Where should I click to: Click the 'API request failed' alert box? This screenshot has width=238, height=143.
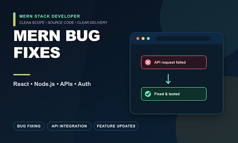(x=174, y=62)
